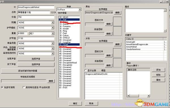Screen dimensions: 170x108
Task: Click inside the 描述 description text box
Action: point(144,21)
